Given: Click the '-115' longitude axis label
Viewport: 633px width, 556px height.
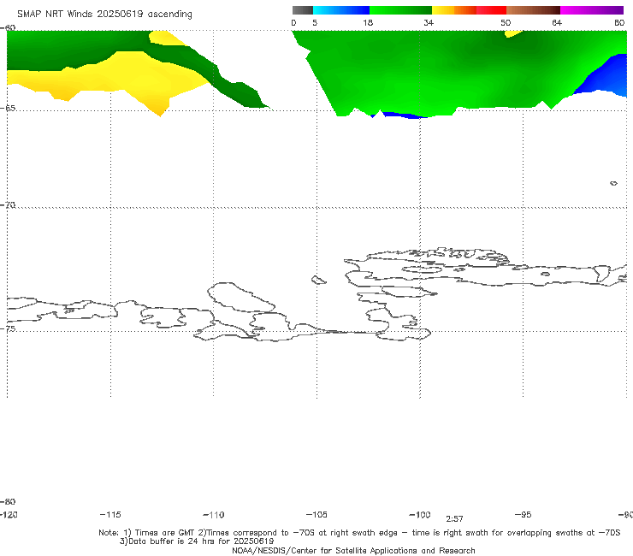Looking at the screenshot, I should click(x=110, y=515).
